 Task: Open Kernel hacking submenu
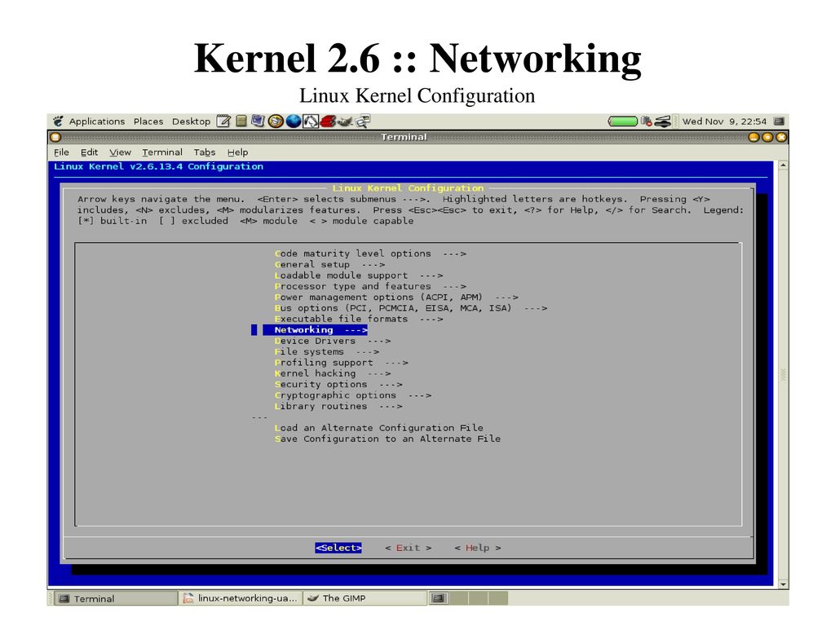(x=333, y=373)
